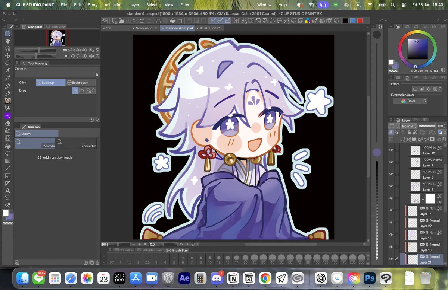Click the Scale down button

(81, 82)
